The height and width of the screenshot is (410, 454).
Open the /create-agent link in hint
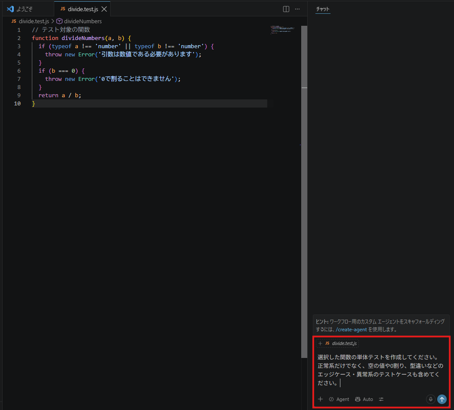[351, 330]
